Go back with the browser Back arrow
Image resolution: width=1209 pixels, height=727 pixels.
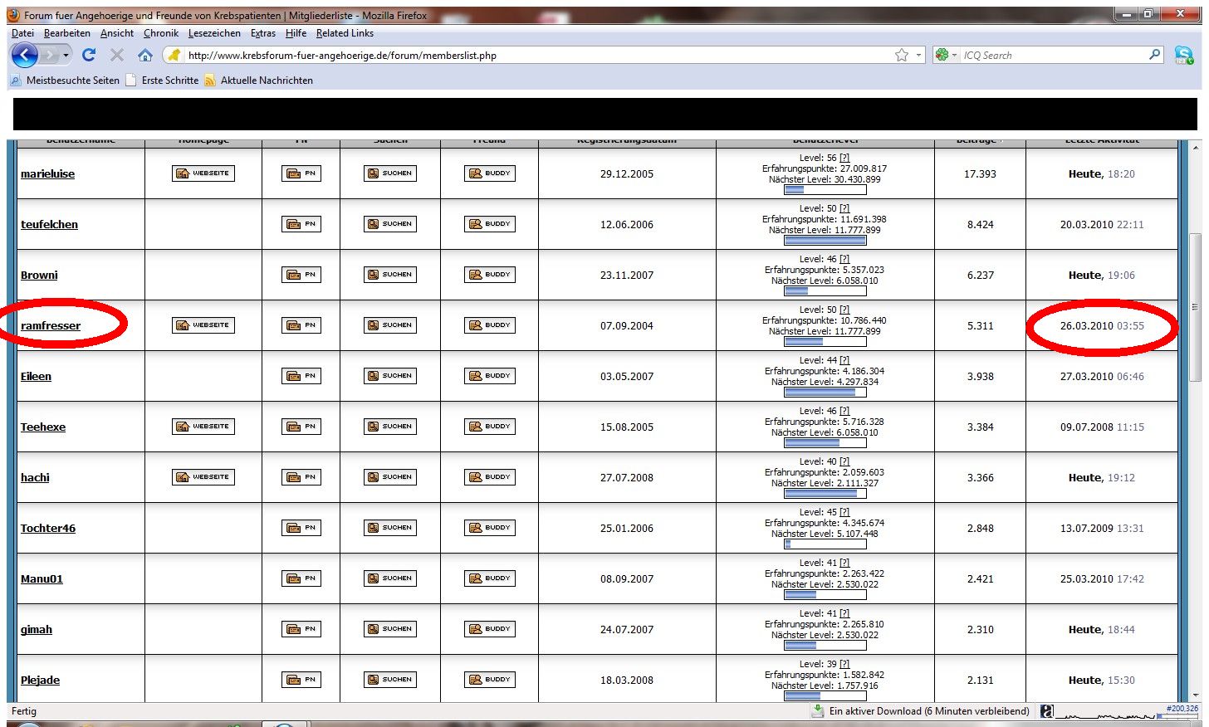(25, 56)
